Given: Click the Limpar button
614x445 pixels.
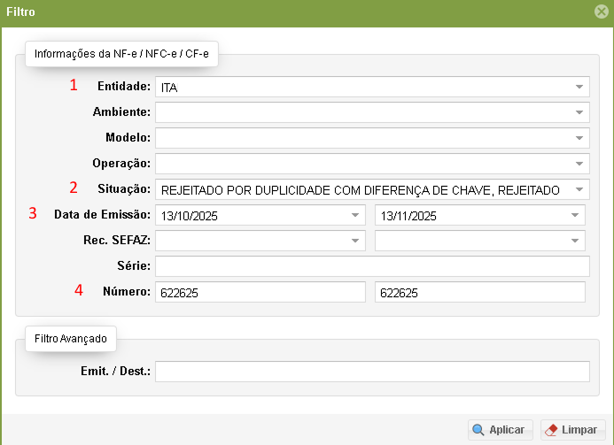Looking at the screenshot, I should pyautogui.click(x=572, y=430).
